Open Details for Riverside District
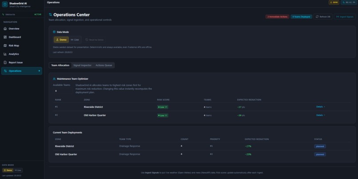 tap(321, 107)
